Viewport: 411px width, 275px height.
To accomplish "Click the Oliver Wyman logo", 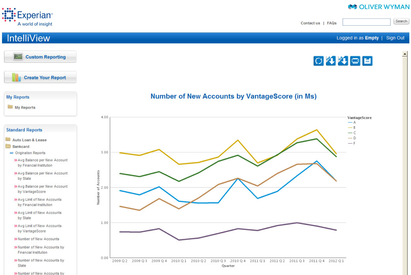I will pos(379,7).
